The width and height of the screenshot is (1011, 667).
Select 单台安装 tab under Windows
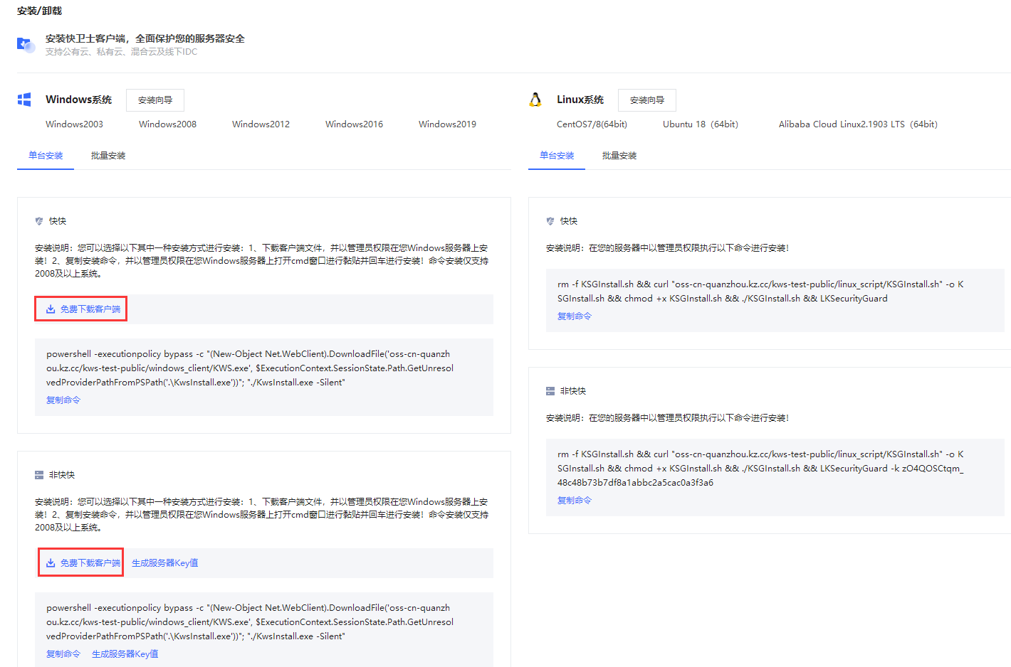click(x=46, y=156)
